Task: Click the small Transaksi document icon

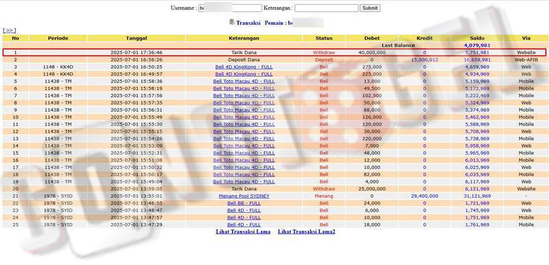Action: tap(232, 22)
